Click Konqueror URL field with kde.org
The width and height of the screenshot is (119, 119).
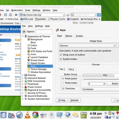click(42, 15)
